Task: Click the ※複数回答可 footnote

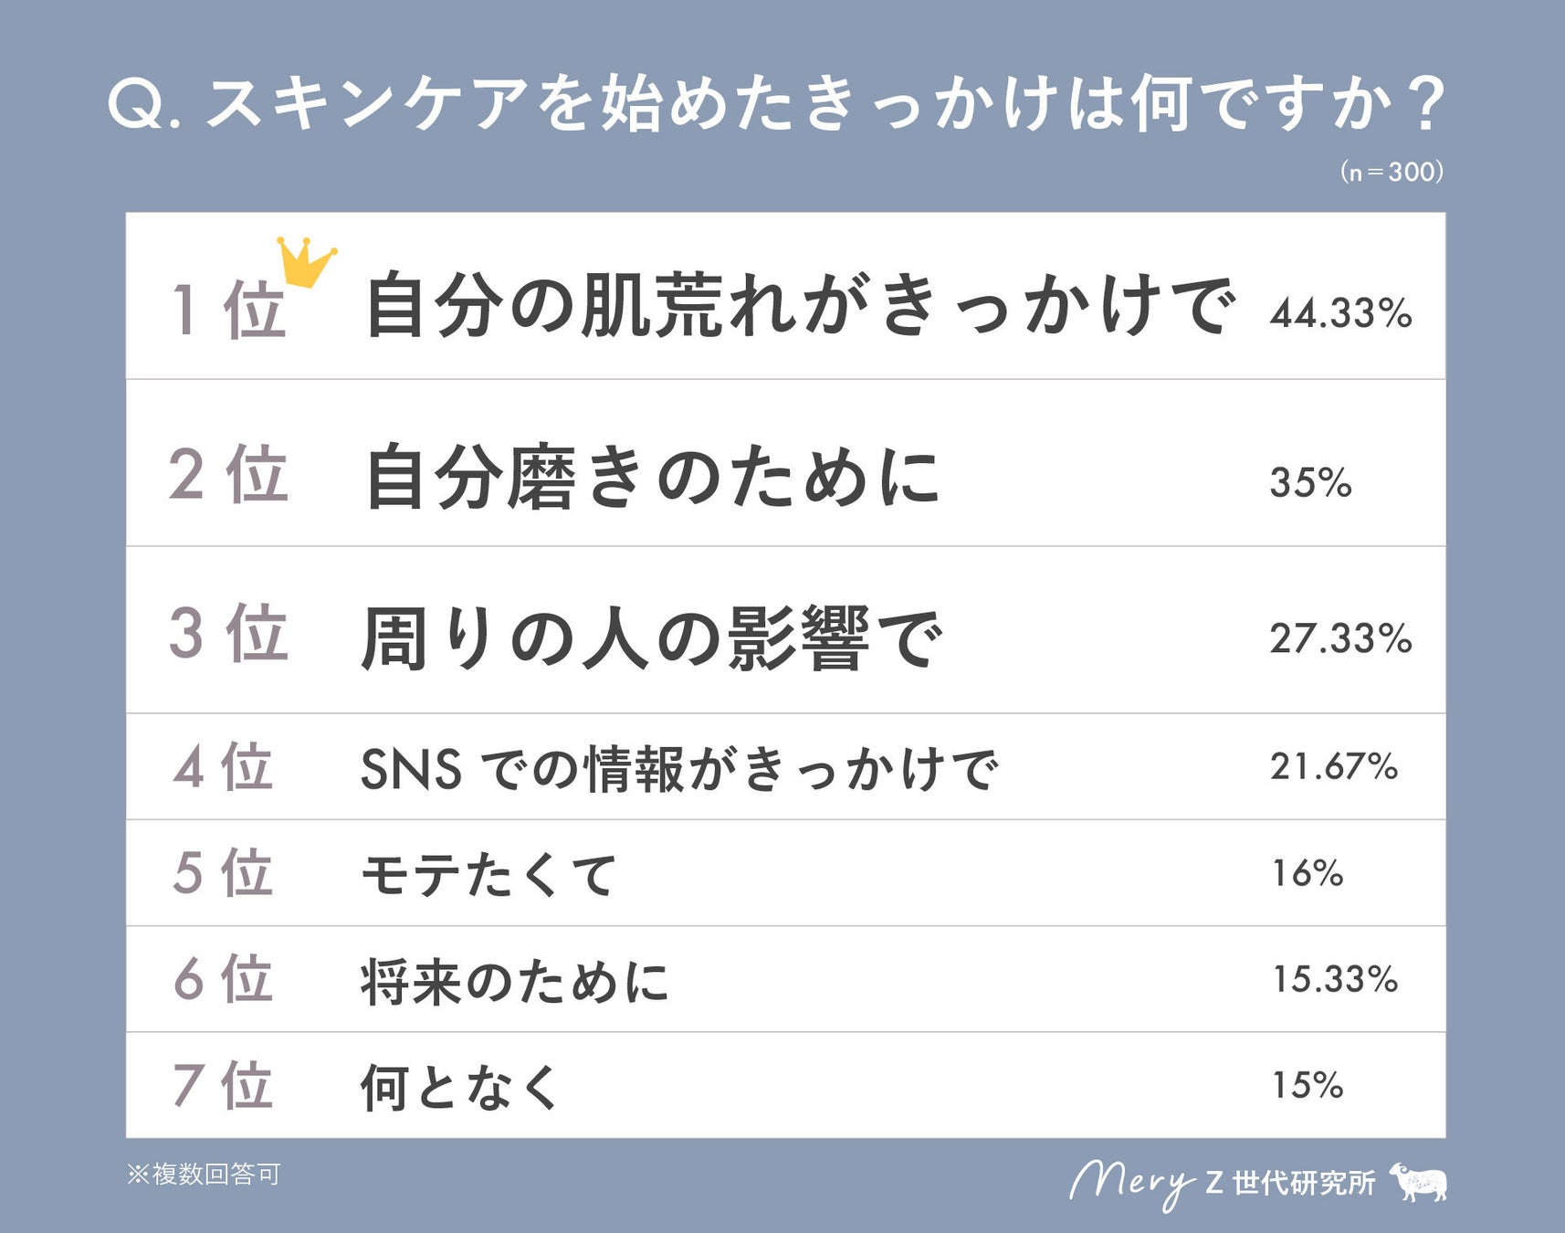Action: (204, 1174)
